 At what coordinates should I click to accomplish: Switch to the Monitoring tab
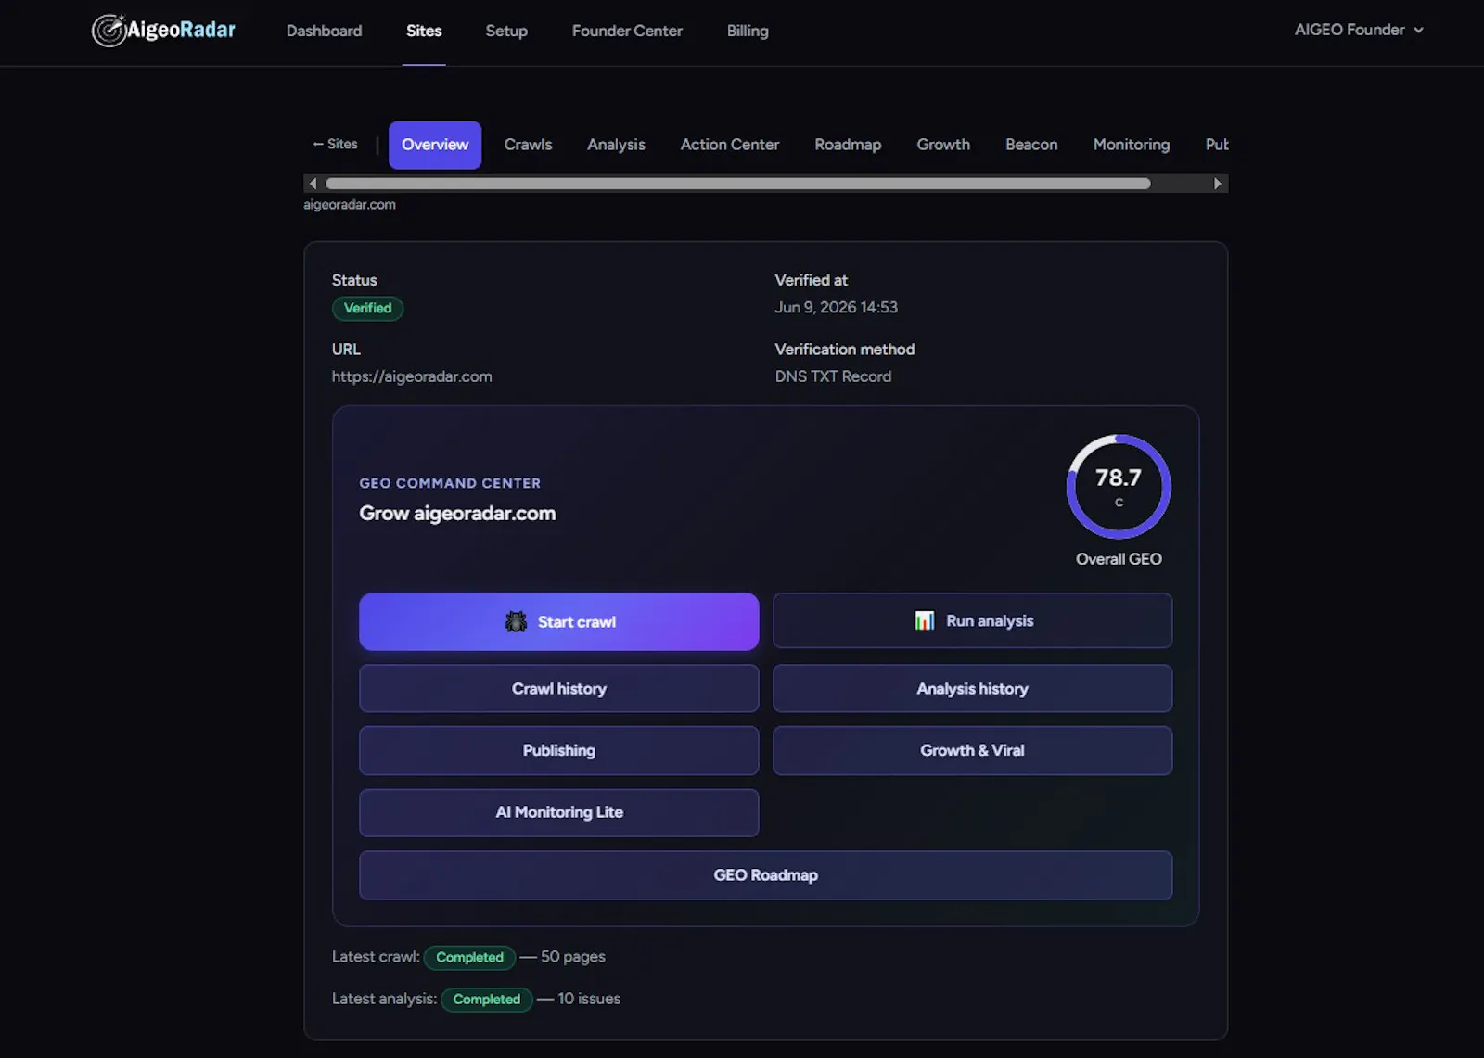(x=1131, y=145)
